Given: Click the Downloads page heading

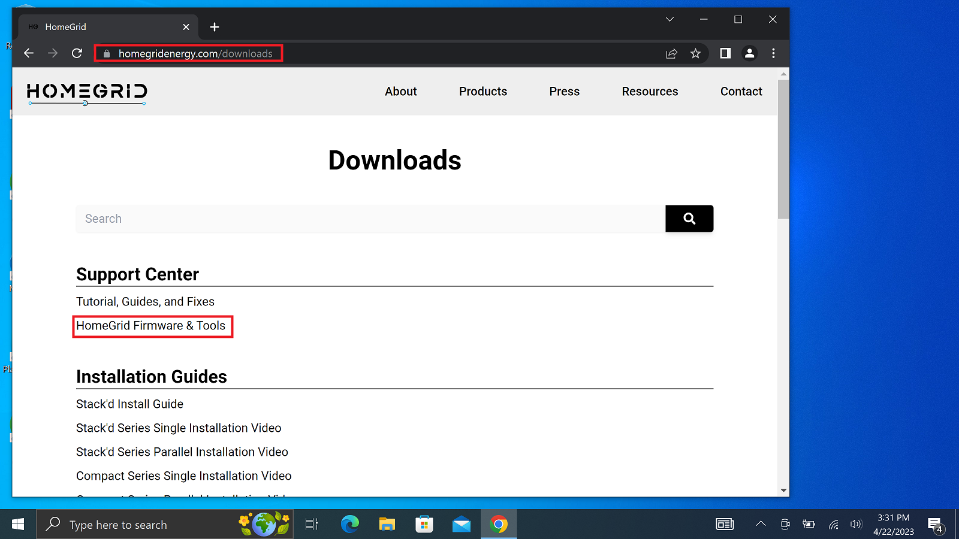Looking at the screenshot, I should (x=395, y=161).
